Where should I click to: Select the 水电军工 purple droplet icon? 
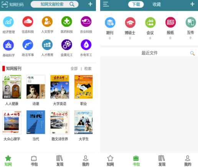(x=86, y=45)
